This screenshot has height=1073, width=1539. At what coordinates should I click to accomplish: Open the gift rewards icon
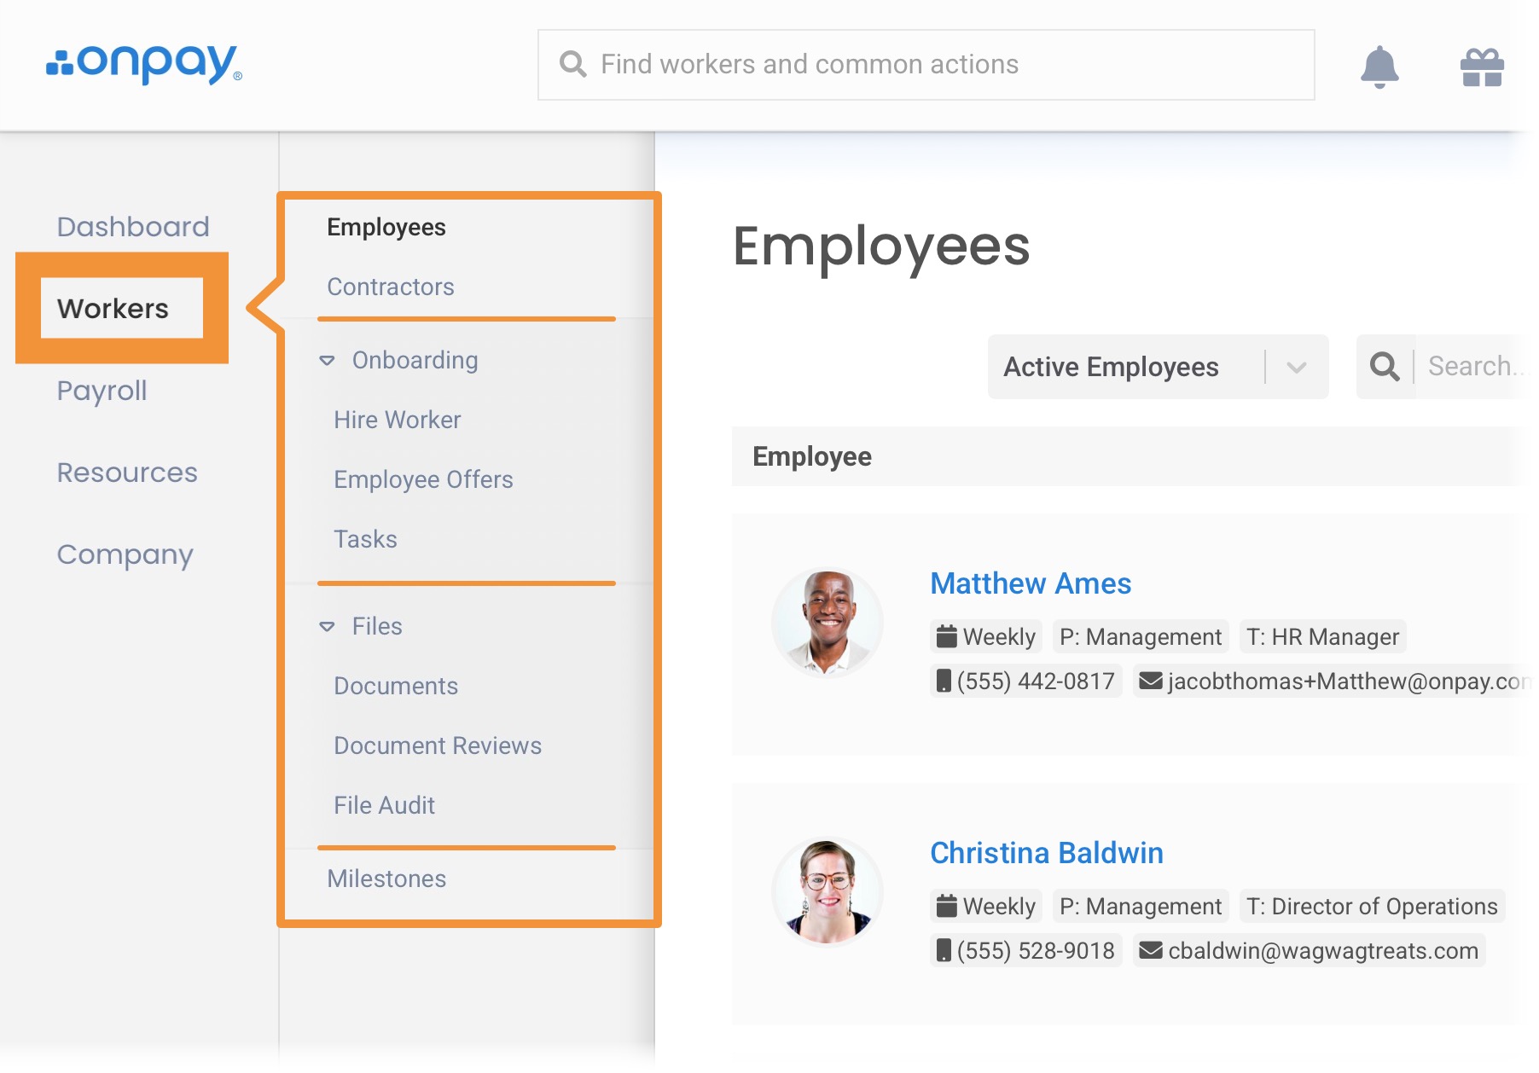(x=1481, y=67)
